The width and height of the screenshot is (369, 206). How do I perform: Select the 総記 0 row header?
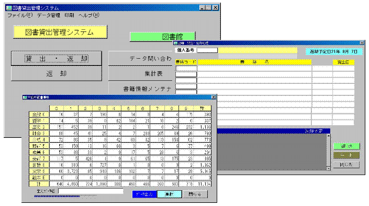[x=39, y=115]
